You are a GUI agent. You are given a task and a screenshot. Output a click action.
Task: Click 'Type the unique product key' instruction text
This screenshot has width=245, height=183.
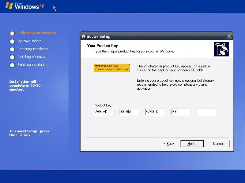click(134, 51)
